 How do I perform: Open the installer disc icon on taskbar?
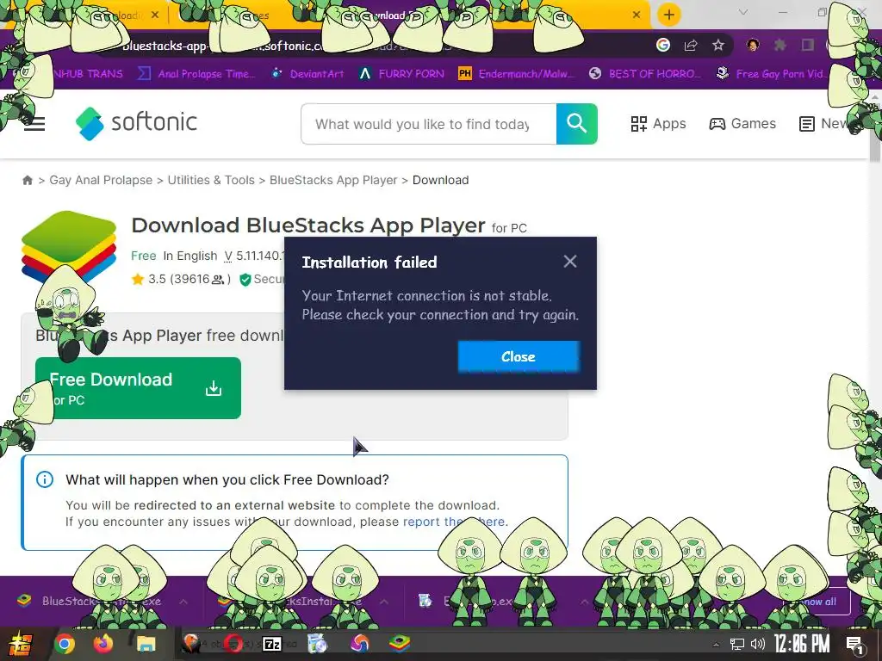(x=318, y=644)
